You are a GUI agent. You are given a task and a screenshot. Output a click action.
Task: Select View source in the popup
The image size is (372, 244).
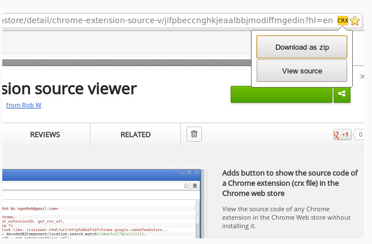pyautogui.click(x=302, y=71)
